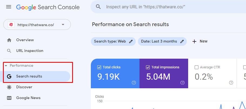Image resolution: width=246 pixels, height=109 pixels.
Task: Open help for Total clicks
Action: point(134,83)
